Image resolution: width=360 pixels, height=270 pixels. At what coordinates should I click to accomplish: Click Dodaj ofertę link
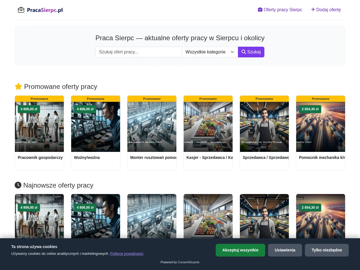[x=326, y=10]
